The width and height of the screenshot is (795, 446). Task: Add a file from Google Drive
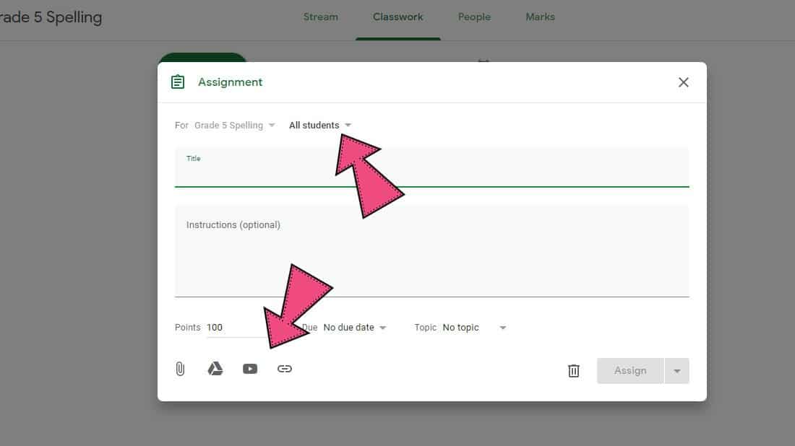pyautogui.click(x=215, y=369)
